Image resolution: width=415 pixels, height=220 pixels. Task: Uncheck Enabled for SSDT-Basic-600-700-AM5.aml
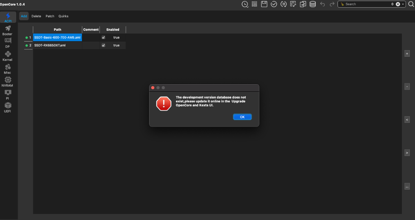coord(103,37)
